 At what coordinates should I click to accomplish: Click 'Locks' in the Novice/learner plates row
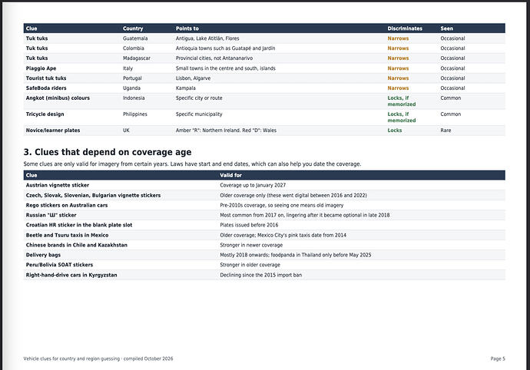click(395, 130)
